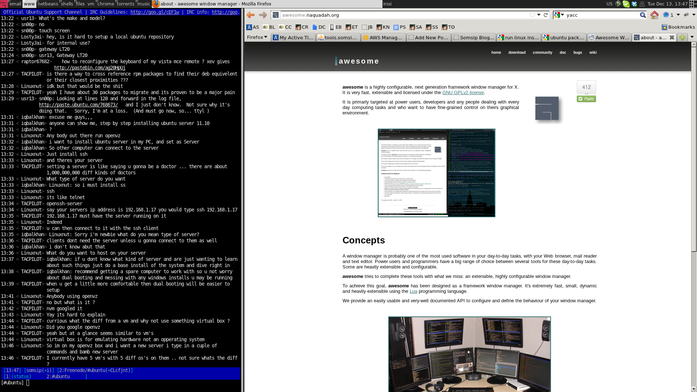Open a new tab with green plus

(x=682, y=37)
